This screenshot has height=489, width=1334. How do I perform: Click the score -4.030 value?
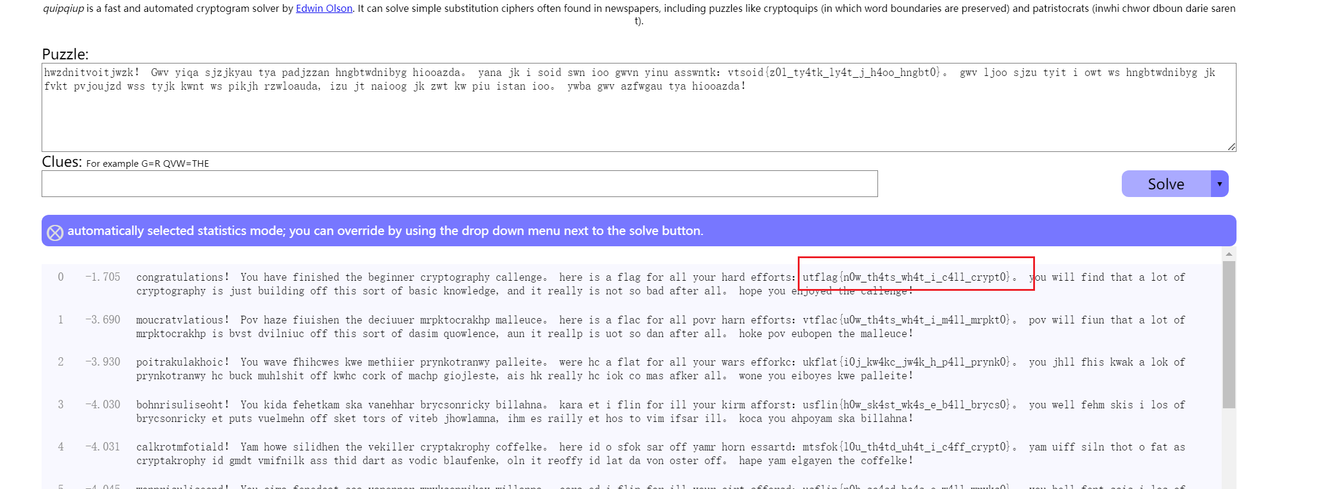[102, 405]
